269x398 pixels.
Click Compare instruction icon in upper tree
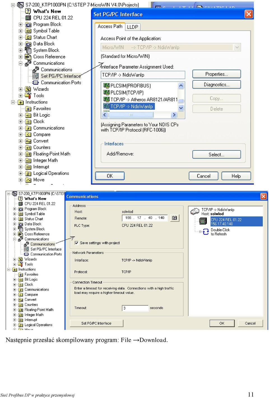pyautogui.click(x=28, y=134)
